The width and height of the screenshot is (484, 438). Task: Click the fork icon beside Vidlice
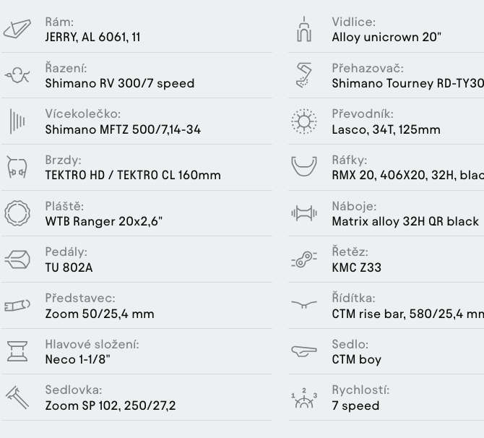304,29
